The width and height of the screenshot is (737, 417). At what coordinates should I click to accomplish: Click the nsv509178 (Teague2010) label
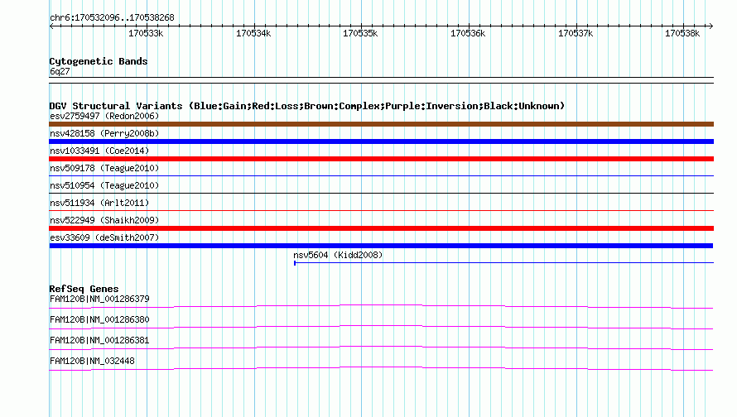pyautogui.click(x=104, y=168)
